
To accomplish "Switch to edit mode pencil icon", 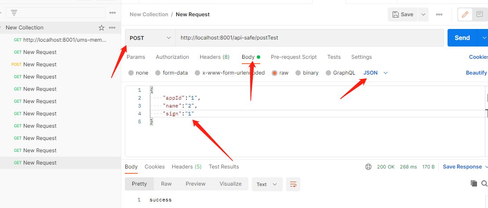I will pos(465,14).
